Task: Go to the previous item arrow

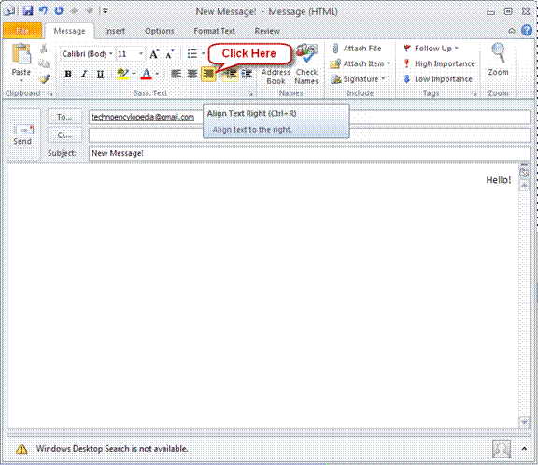Action: (74, 11)
